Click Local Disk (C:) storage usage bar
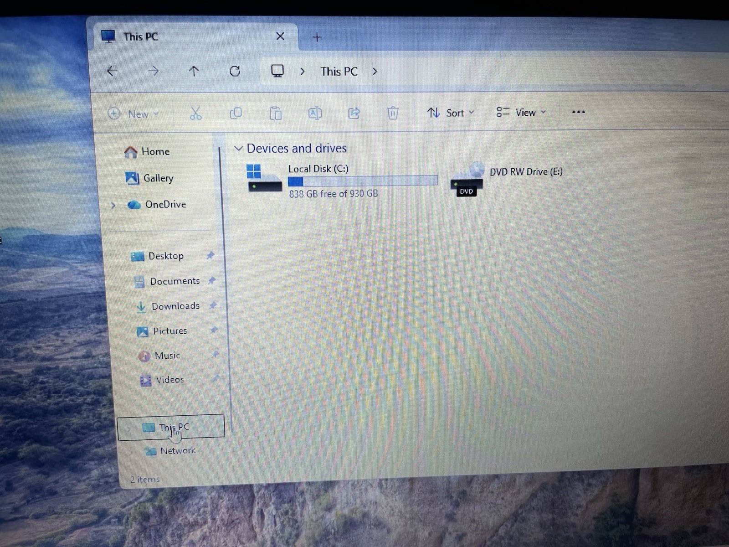This screenshot has width=729, height=547. (363, 181)
